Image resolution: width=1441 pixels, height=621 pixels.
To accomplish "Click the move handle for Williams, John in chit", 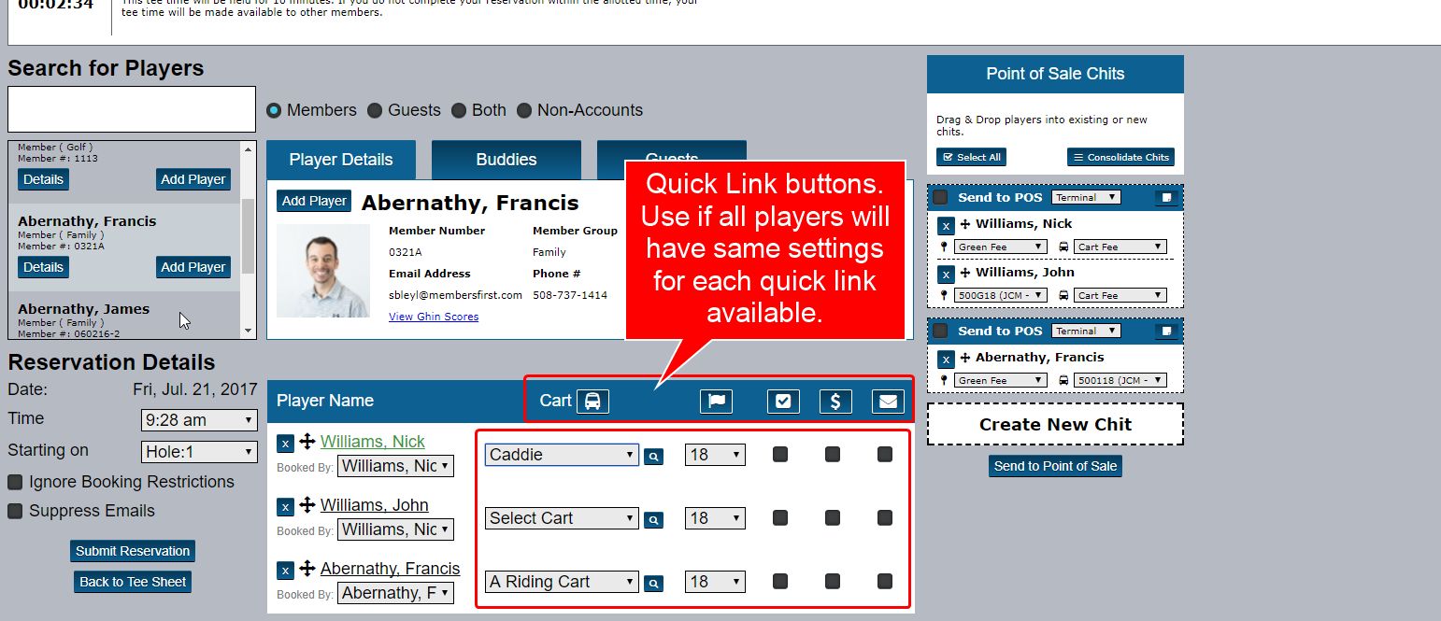I will pos(965,273).
